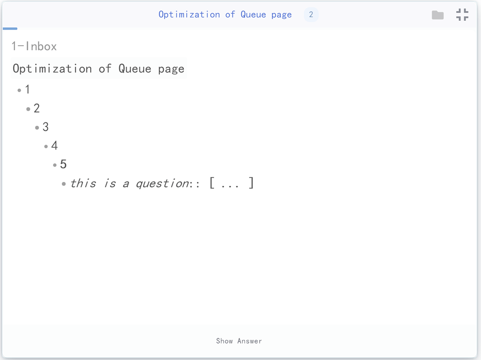This screenshot has width=481, height=360.
Task: Open the 1-Inbox breadcrumb link
Action: click(x=34, y=46)
